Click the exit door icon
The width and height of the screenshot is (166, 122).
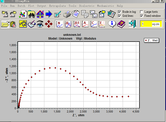pos(132,24)
